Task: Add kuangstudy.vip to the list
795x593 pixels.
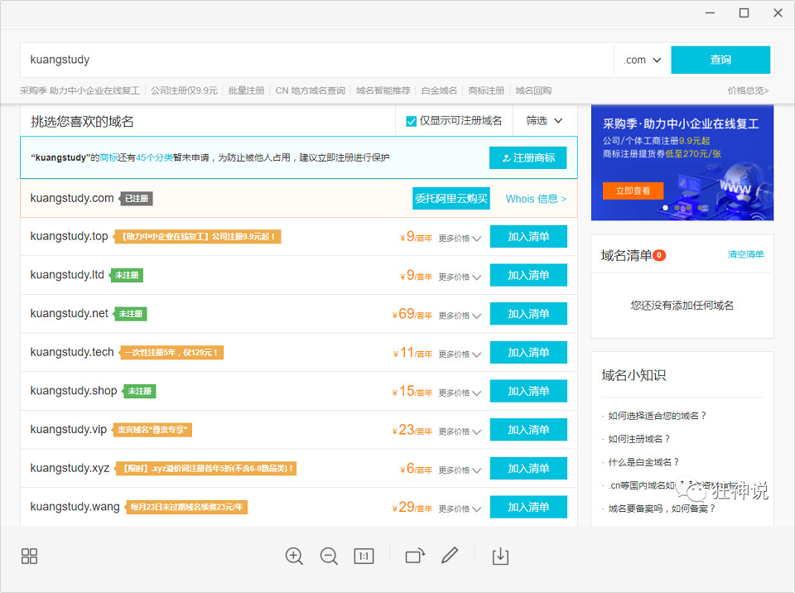Action: point(528,430)
